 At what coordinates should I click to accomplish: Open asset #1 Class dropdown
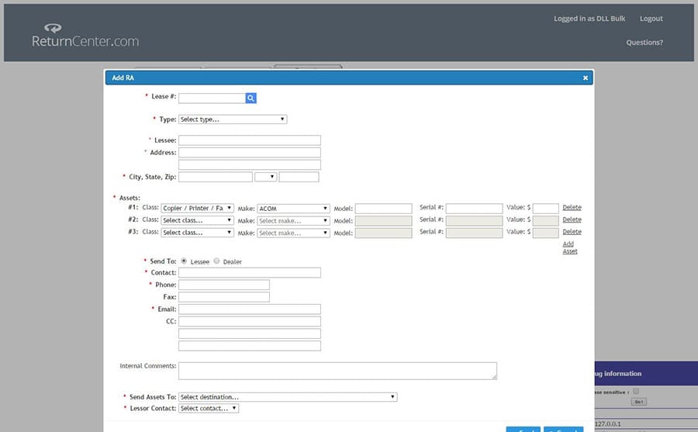197,208
